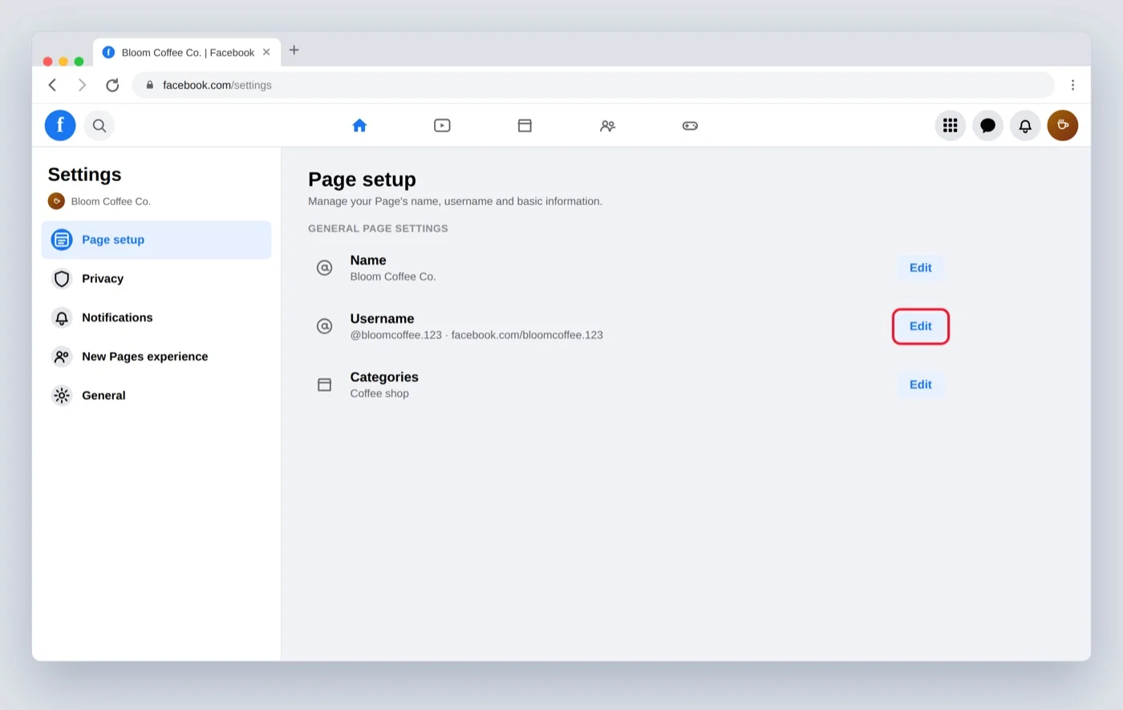This screenshot has width=1123, height=710.
Task: Click the Facebook logo icon
Action: (60, 125)
